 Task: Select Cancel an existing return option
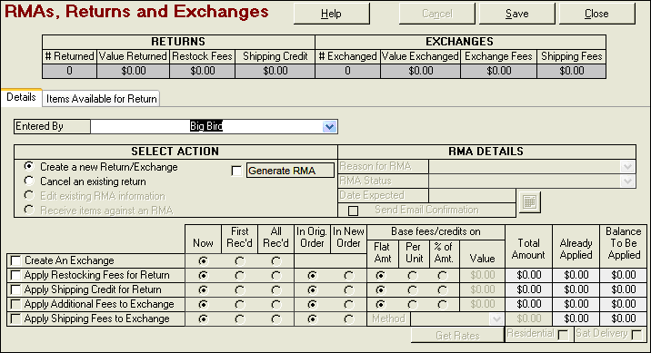pos(29,181)
